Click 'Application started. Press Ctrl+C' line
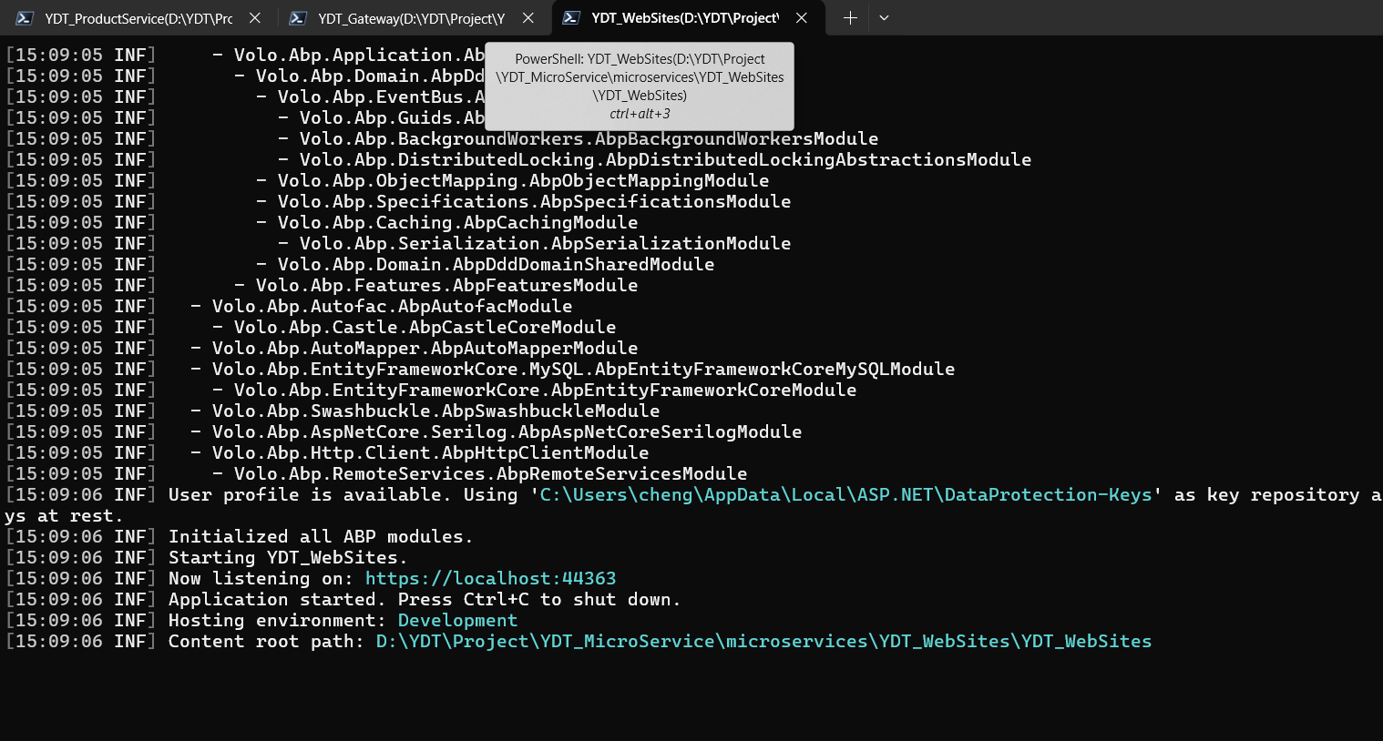The image size is (1383, 741). coord(425,599)
